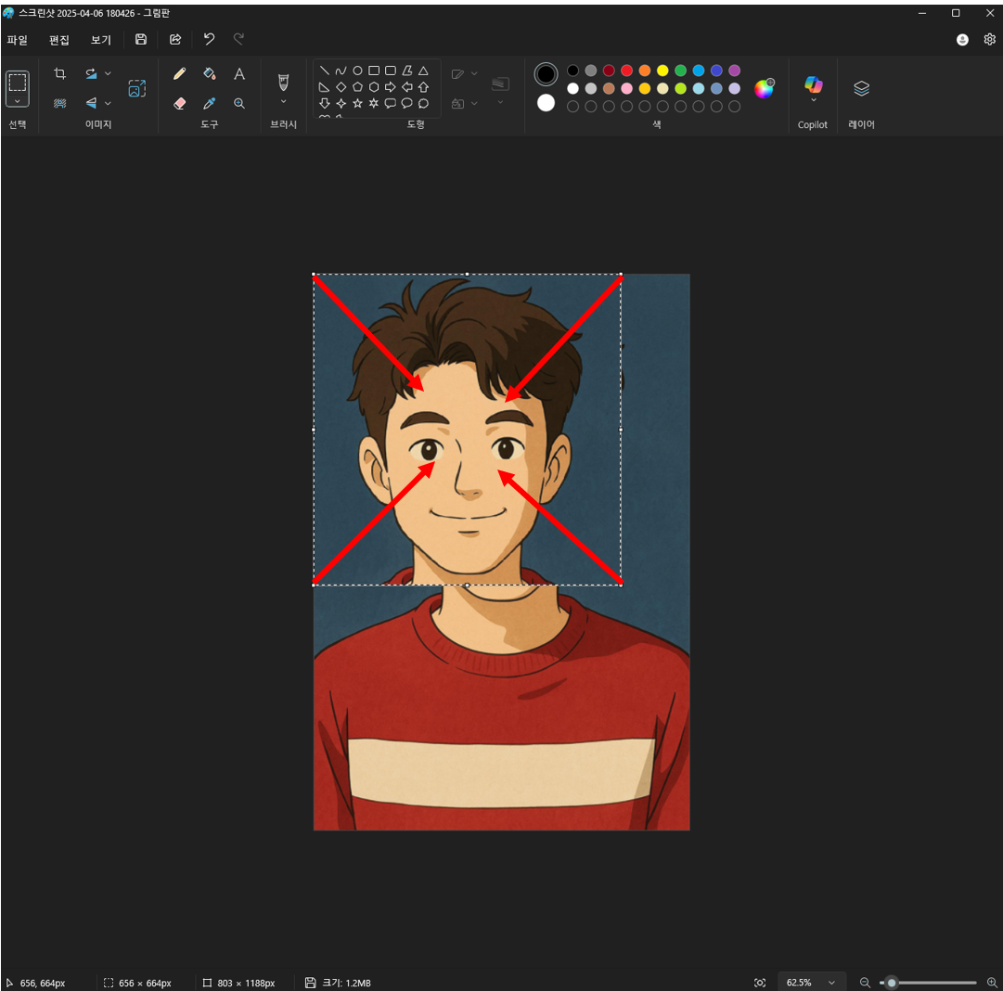Screen dimensions: 1003x991
Task: Click the Save button in title bar
Action: (x=141, y=39)
